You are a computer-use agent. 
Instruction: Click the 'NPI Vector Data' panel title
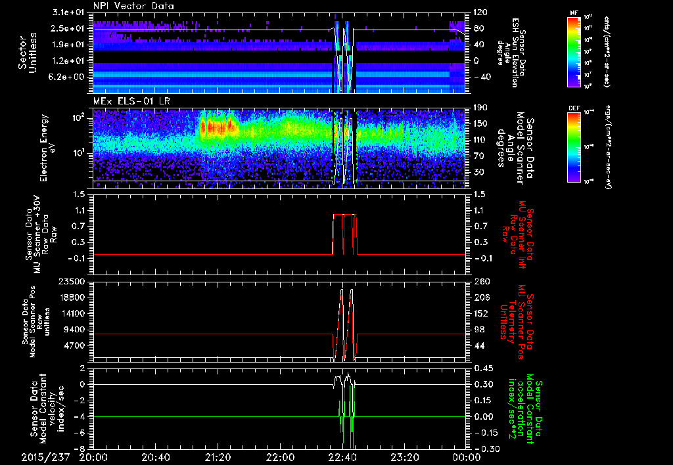133,6
